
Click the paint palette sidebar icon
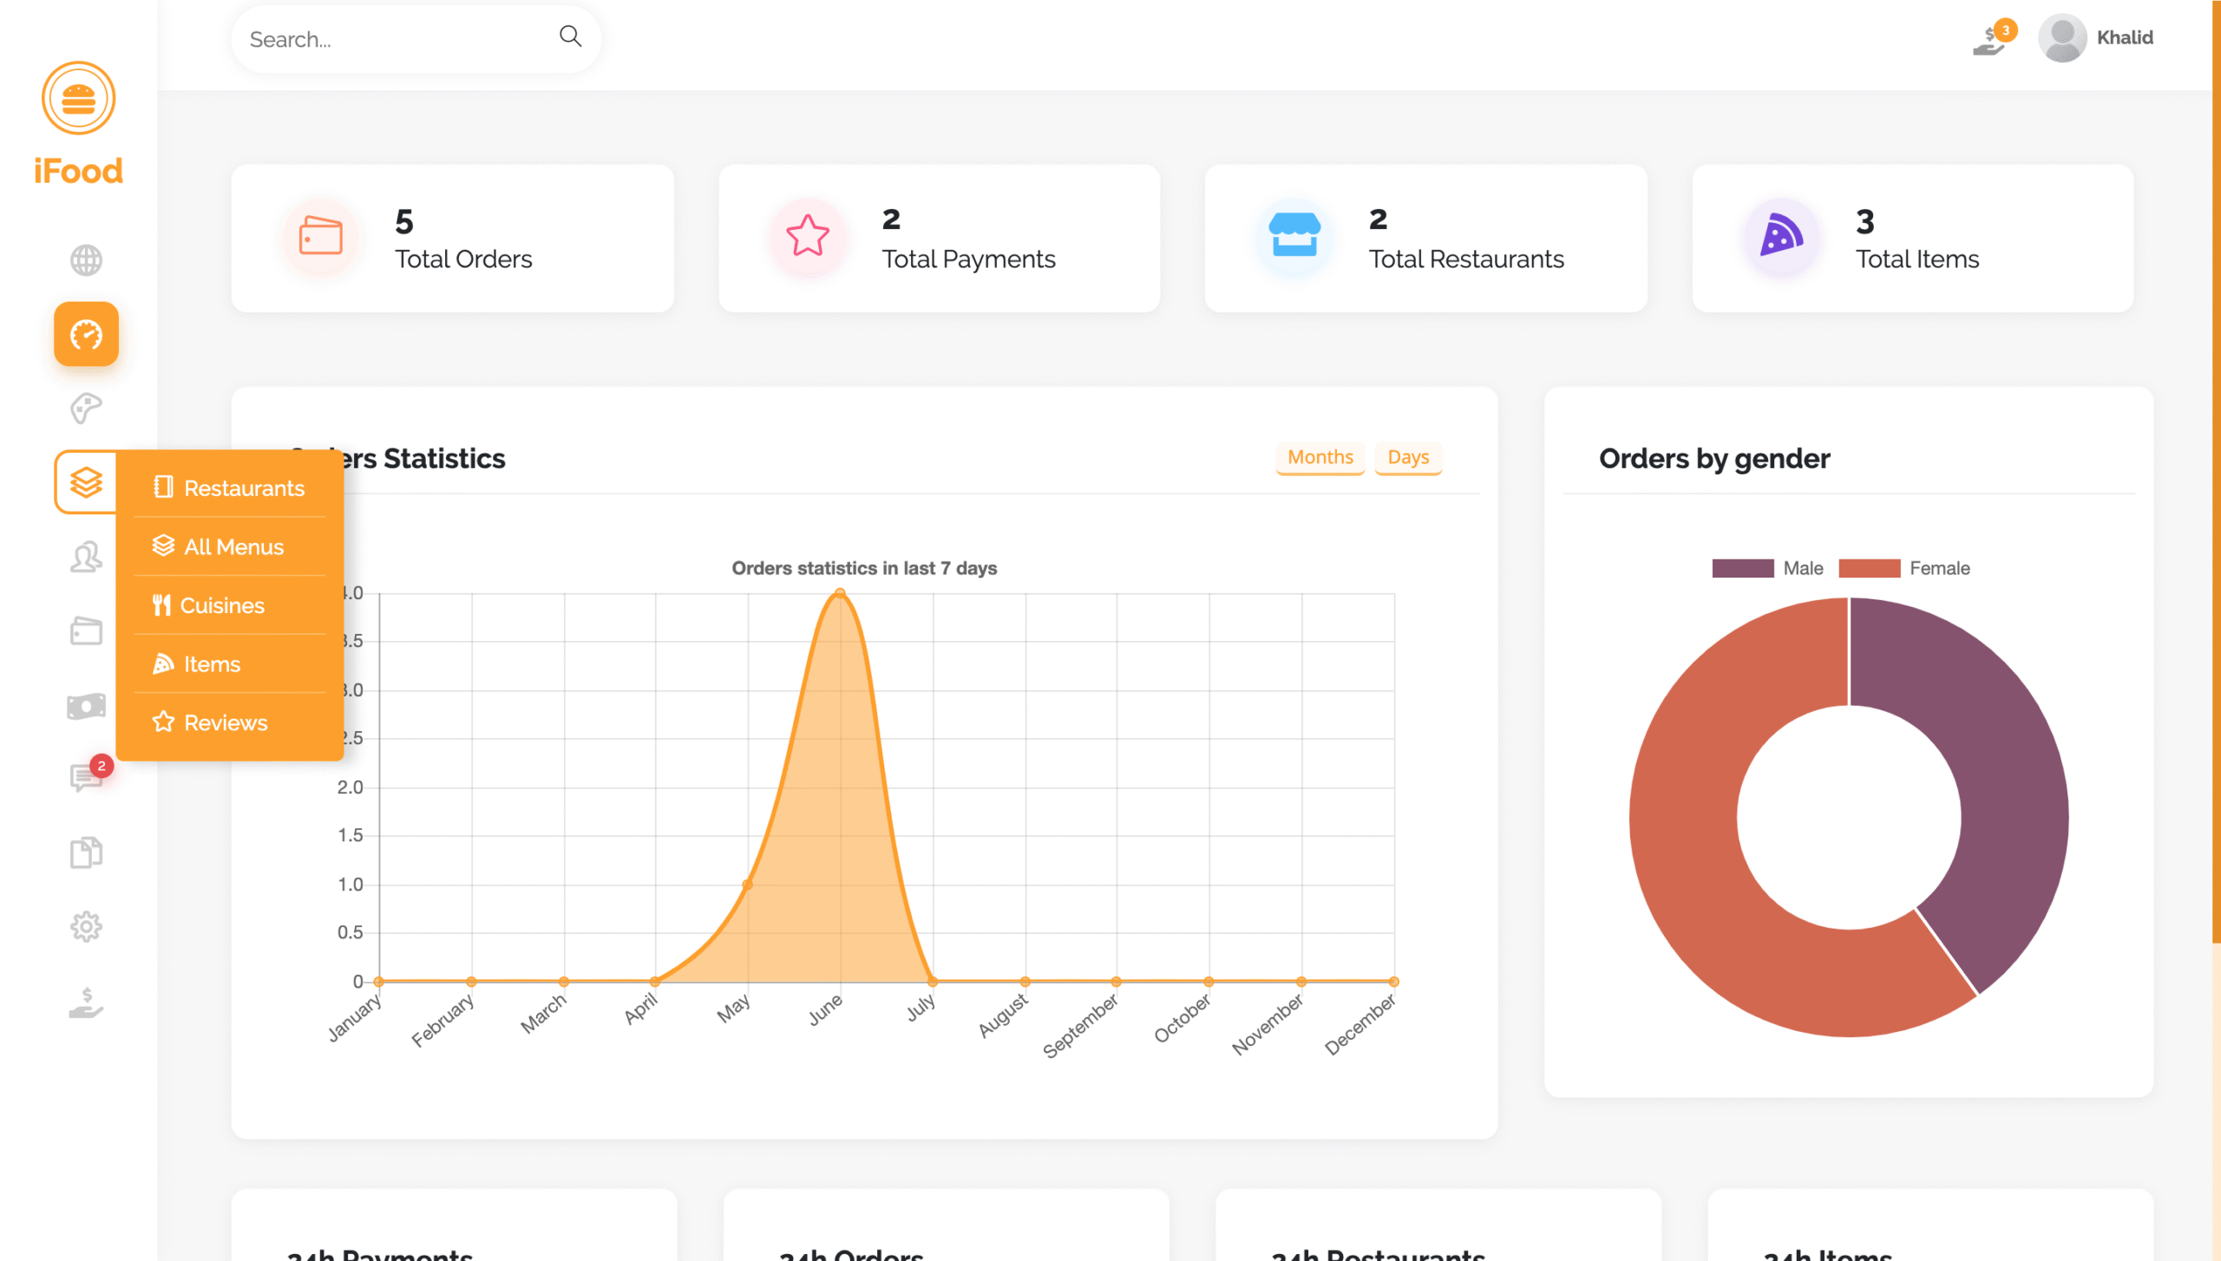86,408
